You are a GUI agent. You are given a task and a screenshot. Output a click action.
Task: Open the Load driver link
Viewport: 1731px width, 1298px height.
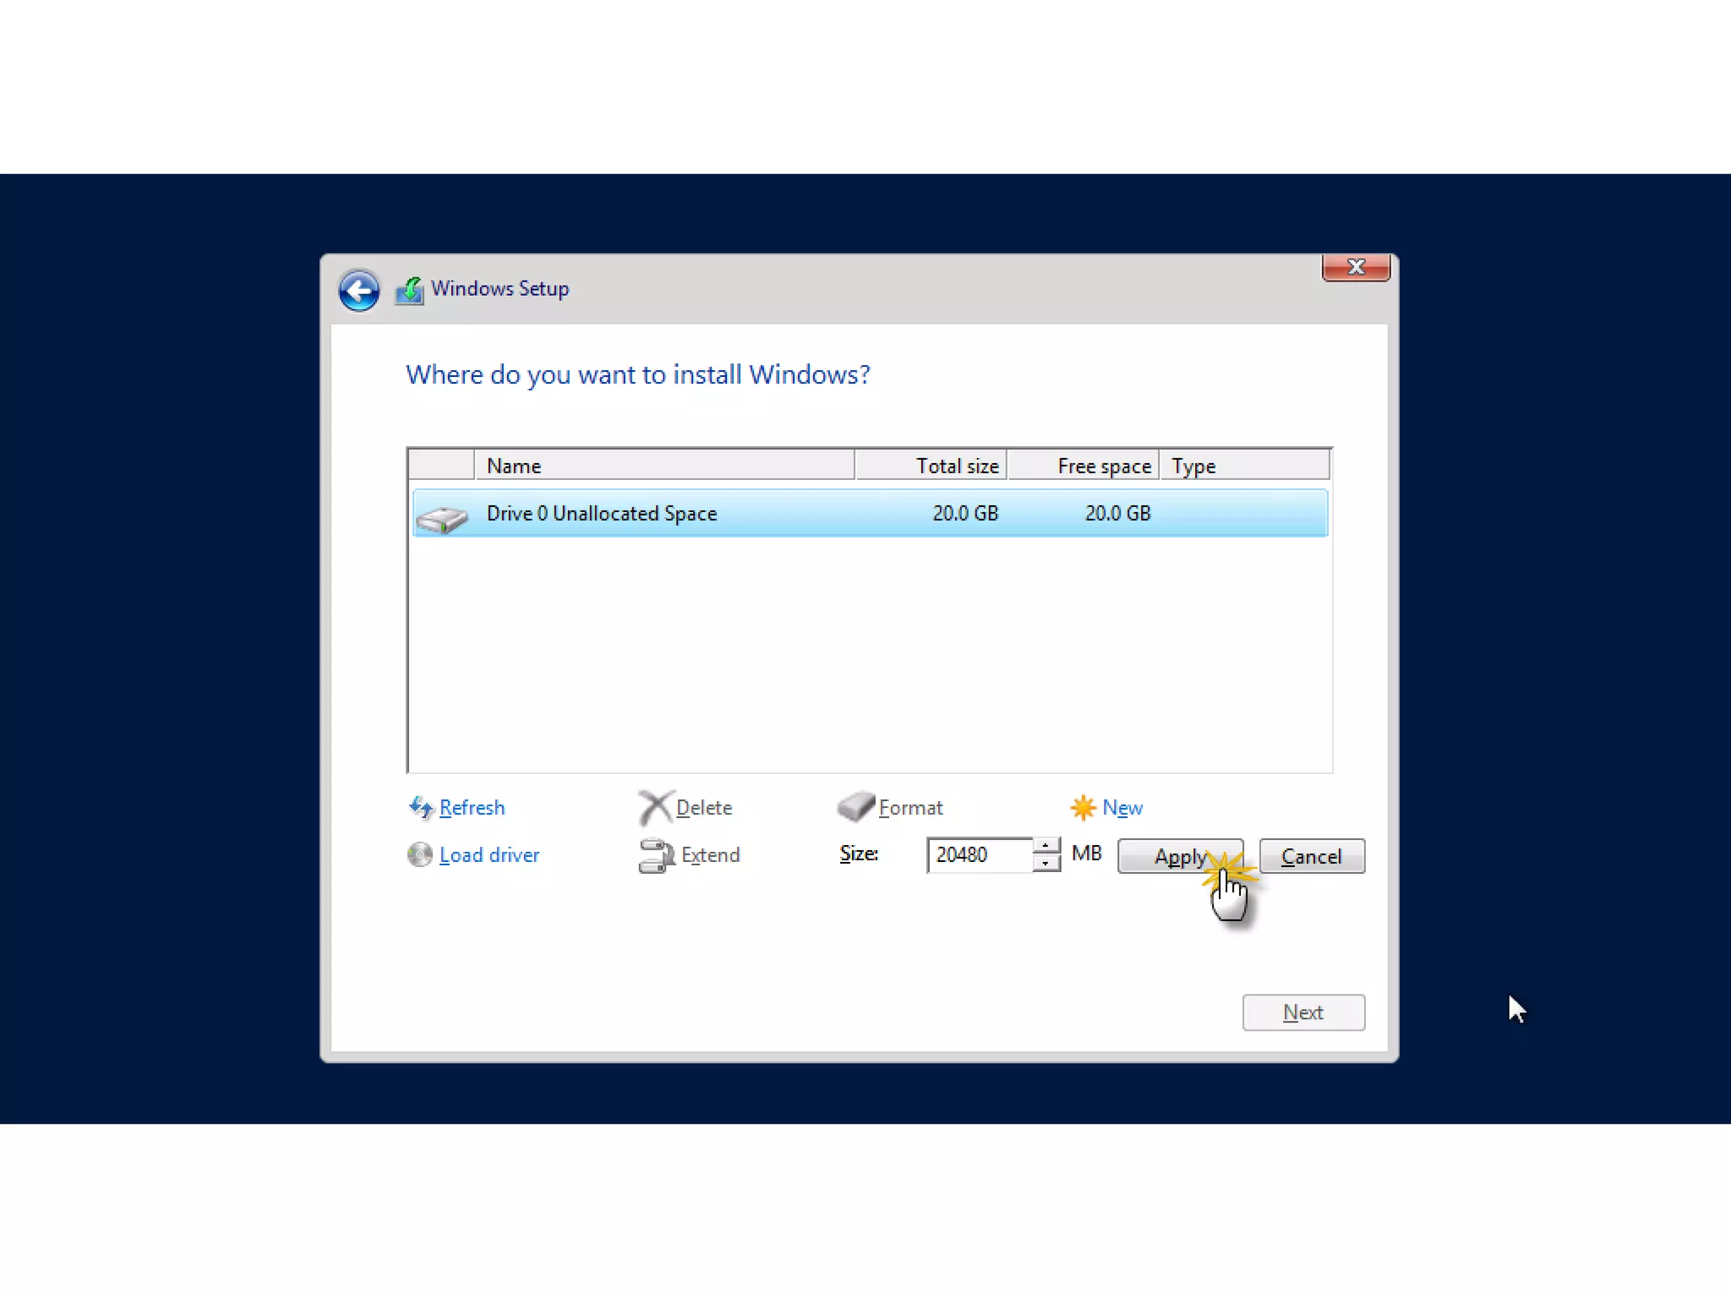pyautogui.click(x=489, y=855)
